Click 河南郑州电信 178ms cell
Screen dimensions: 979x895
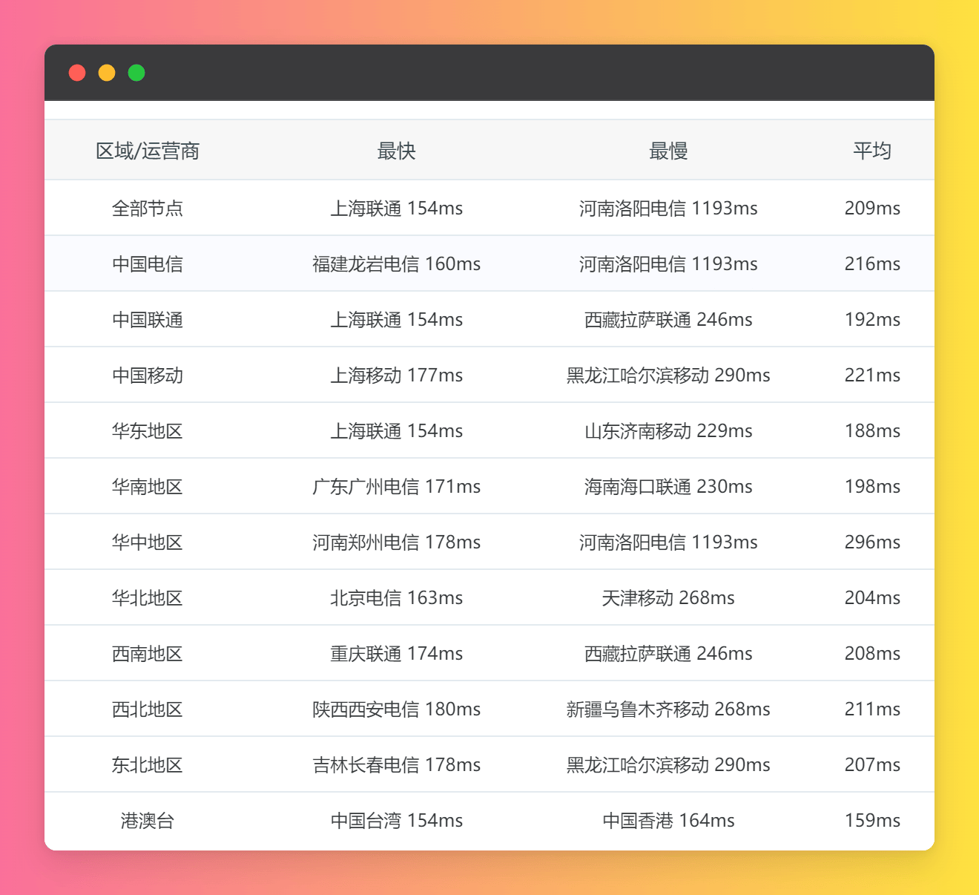396,542
